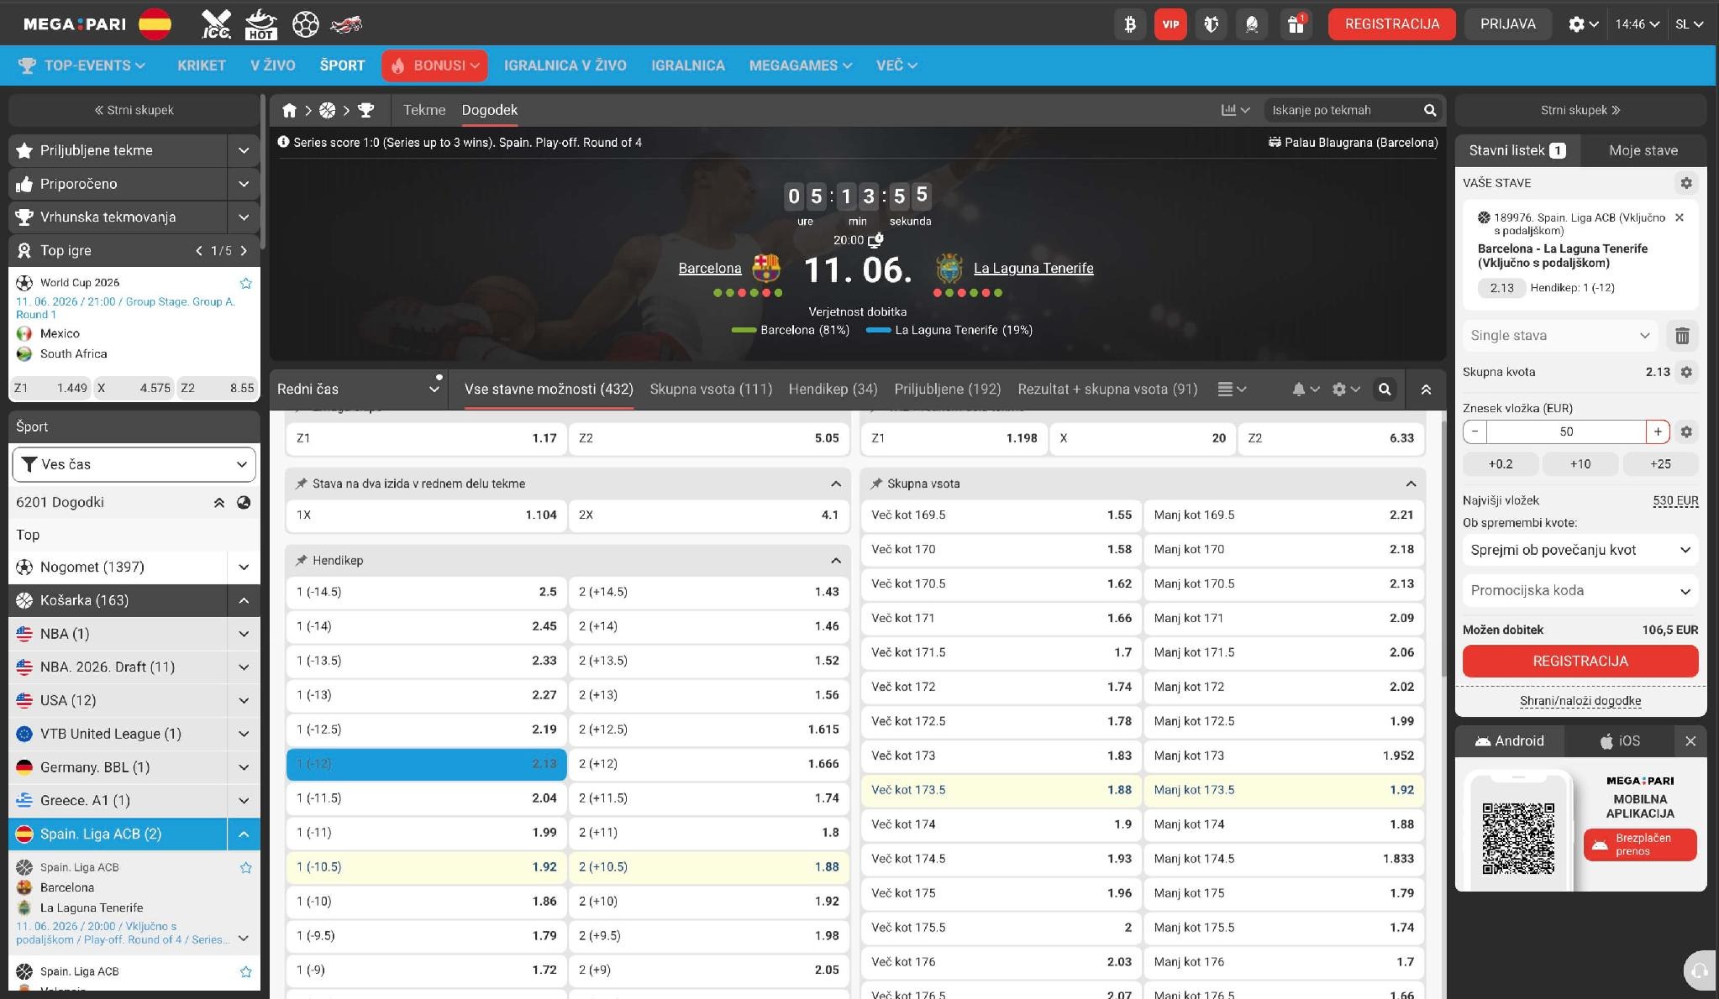Click the search magnifier in markets bar
The height and width of the screenshot is (999, 1719).
click(x=1385, y=390)
